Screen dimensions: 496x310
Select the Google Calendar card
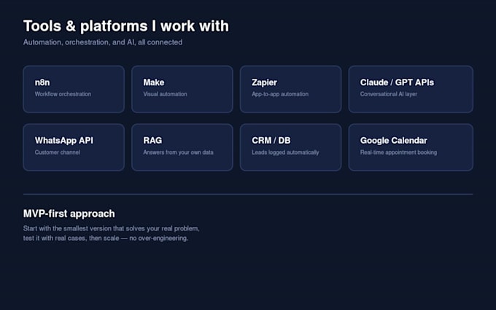coord(411,147)
